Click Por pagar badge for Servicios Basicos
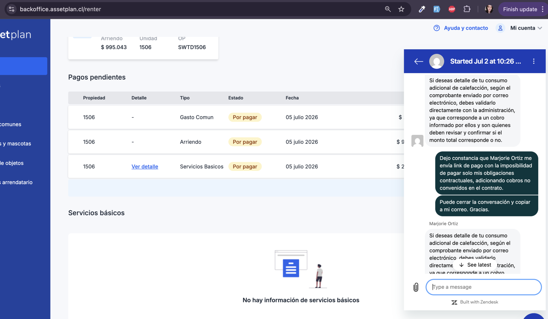The image size is (548, 319). point(245,167)
